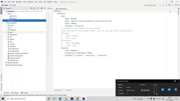Expand the public folder

6,25
